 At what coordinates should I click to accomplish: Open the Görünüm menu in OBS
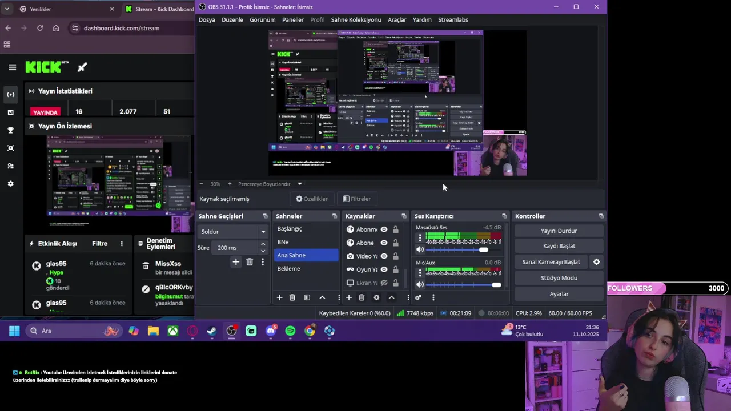(263, 19)
